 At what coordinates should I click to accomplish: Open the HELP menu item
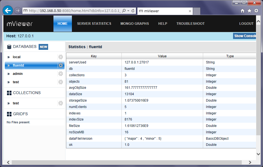point(163,24)
